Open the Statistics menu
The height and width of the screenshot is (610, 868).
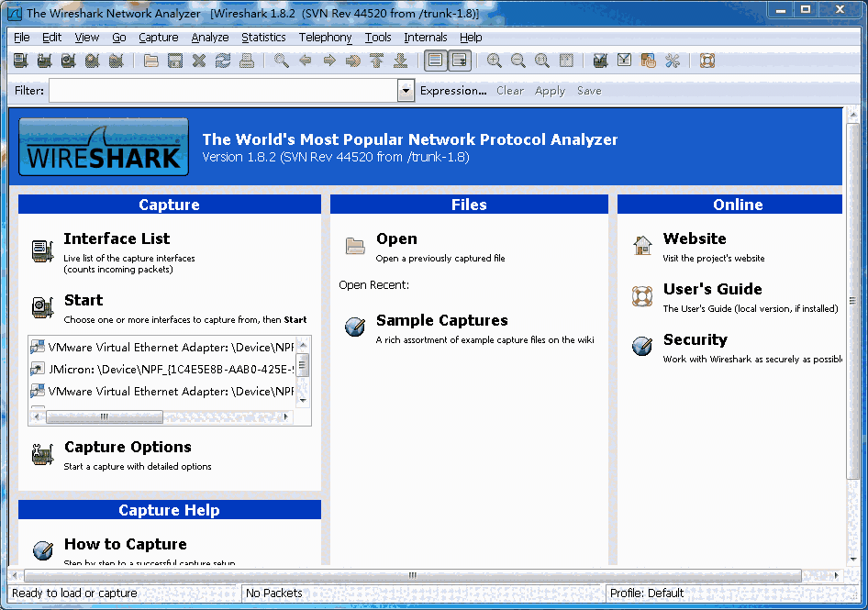[x=263, y=38]
